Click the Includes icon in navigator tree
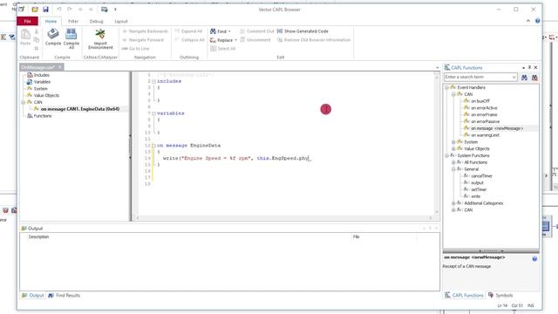Image resolution: width=558 pixels, height=314 pixels. (30, 75)
